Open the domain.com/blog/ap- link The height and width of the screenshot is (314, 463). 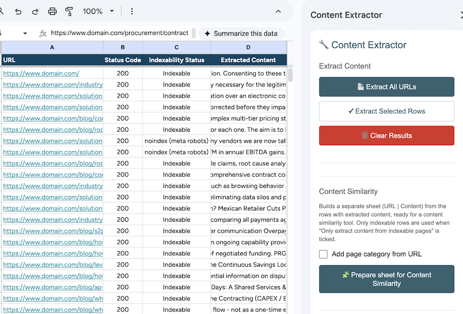click(53, 287)
